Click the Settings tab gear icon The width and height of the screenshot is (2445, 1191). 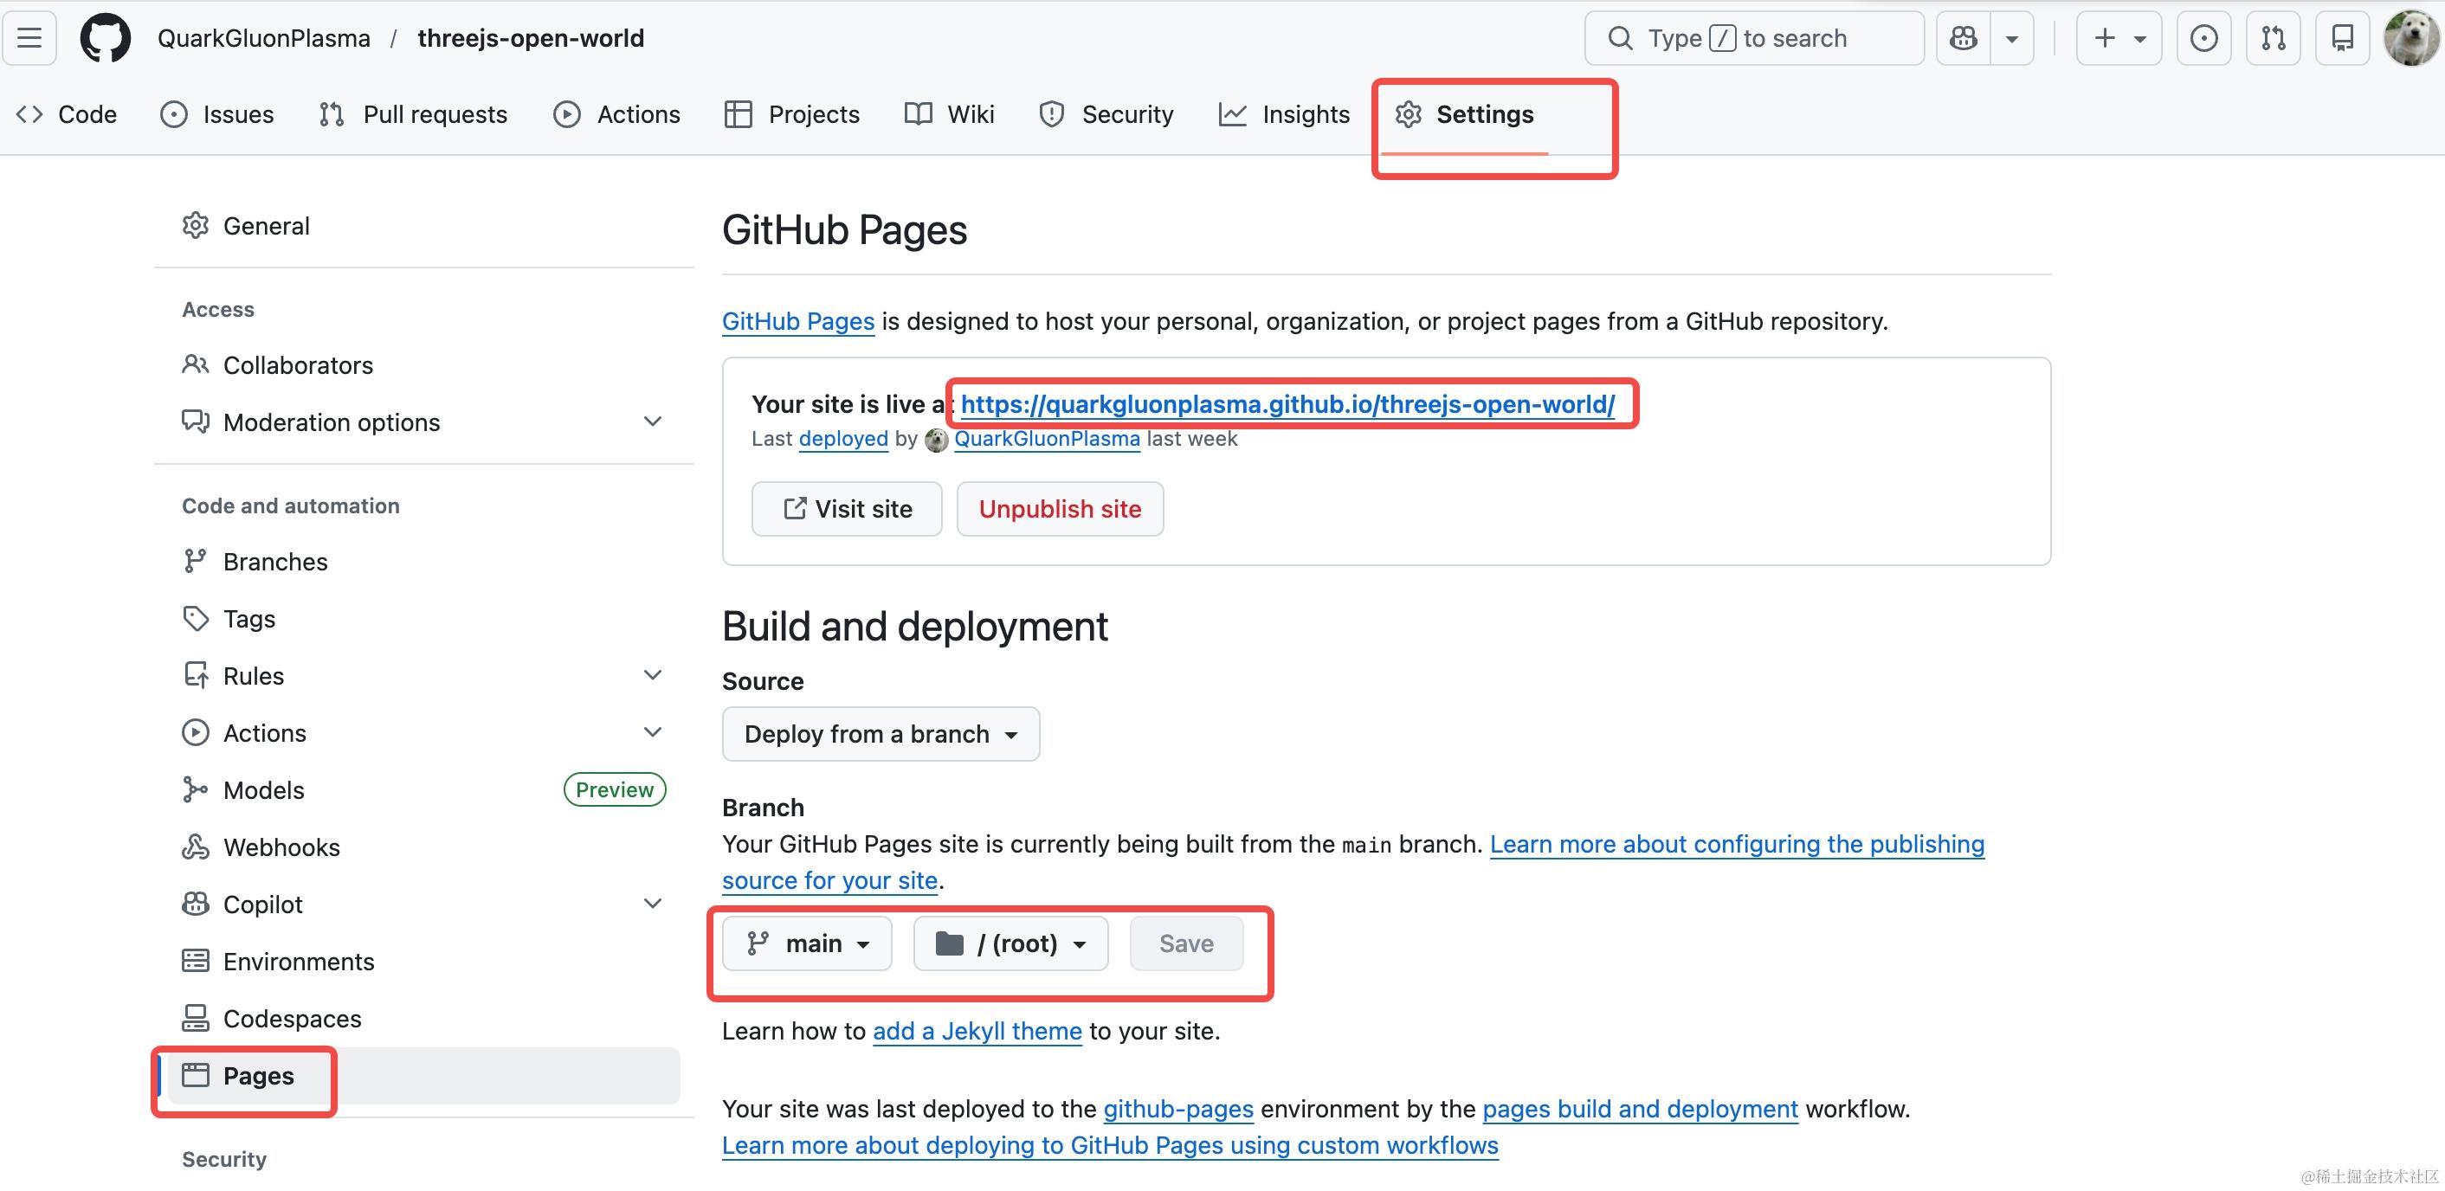click(1409, 114)
